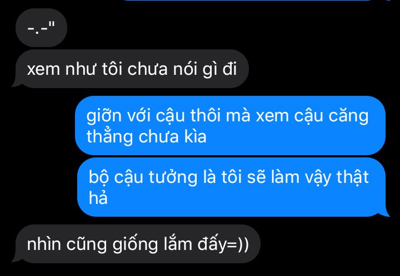Click the tail of the "nhìn cũng giống" bubble
The image size is (400, 276).
pos(16,258)
